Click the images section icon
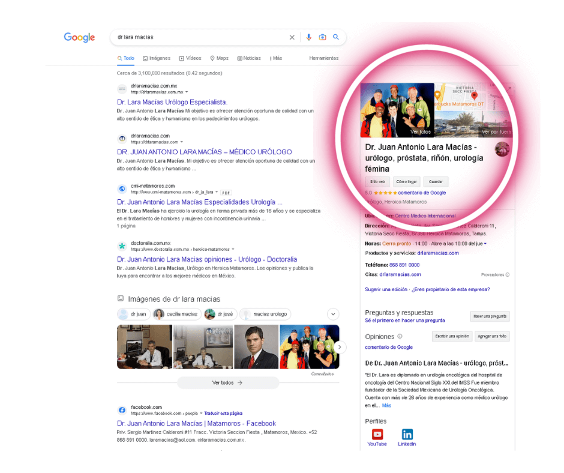The width and height of the screenshot is (564, 473). (121, 298)
